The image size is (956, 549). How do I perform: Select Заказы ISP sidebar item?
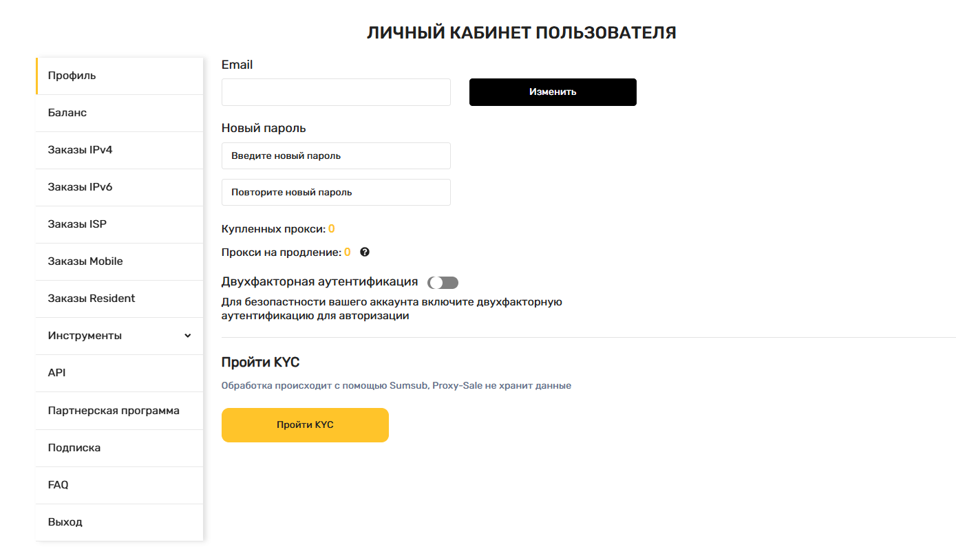pyautogui.click(x=120, y=224)
